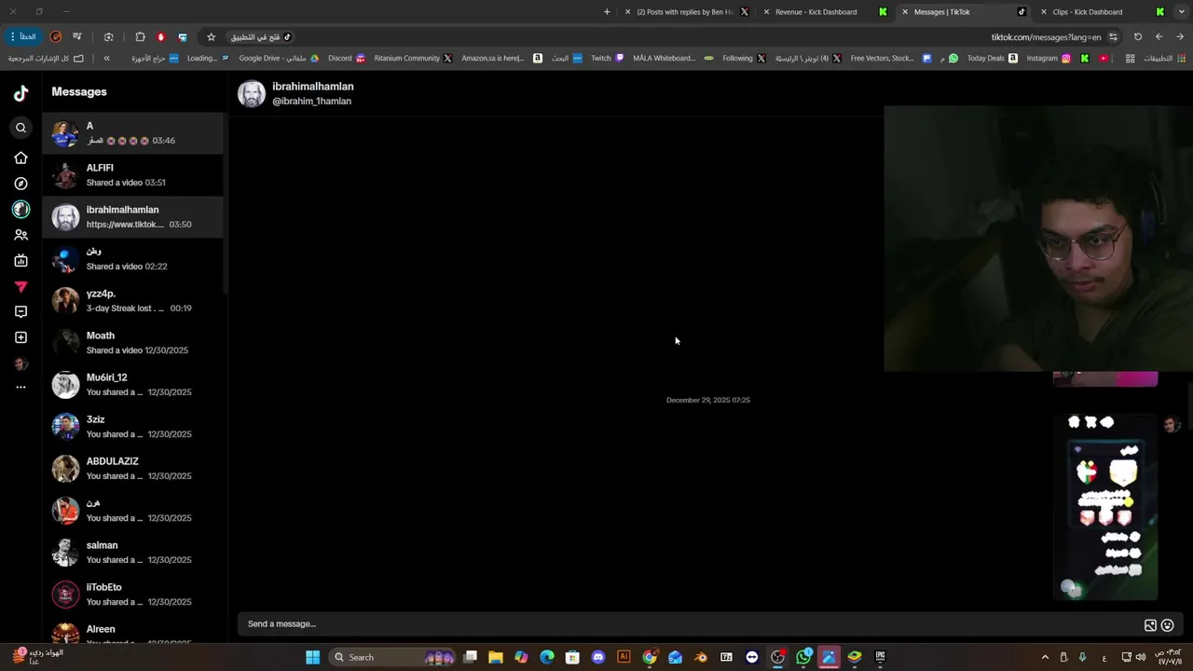Click ibrahimalhamlan's avatar in the chat header
Image resolution: width=1193 pixels, height=671 pixels.
click(x=252, y=94)
